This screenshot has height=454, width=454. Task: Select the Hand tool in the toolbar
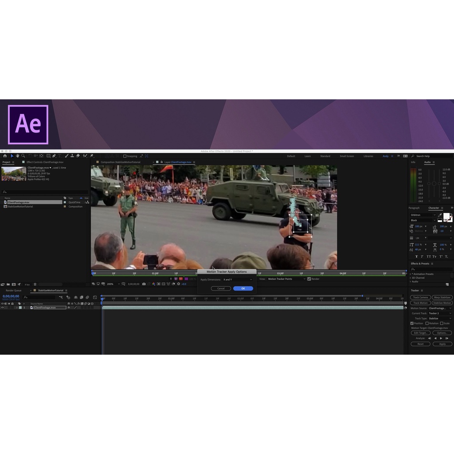pos(17,156)
